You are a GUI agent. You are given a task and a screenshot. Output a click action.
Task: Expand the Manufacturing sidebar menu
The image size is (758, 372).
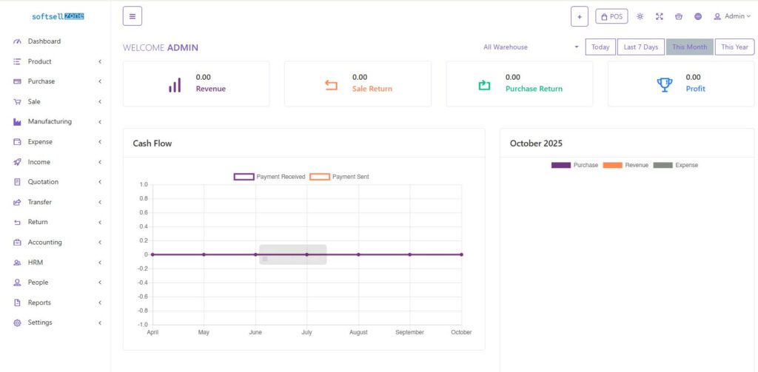[x=56, y=121]
